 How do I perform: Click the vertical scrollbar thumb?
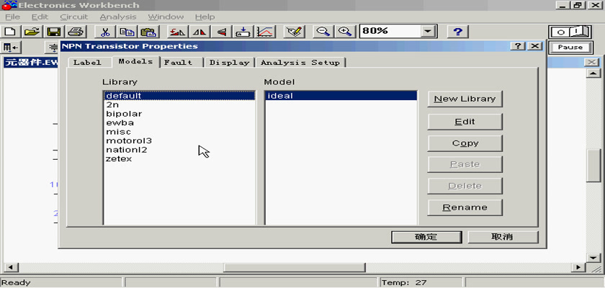(x=593, y=166)
